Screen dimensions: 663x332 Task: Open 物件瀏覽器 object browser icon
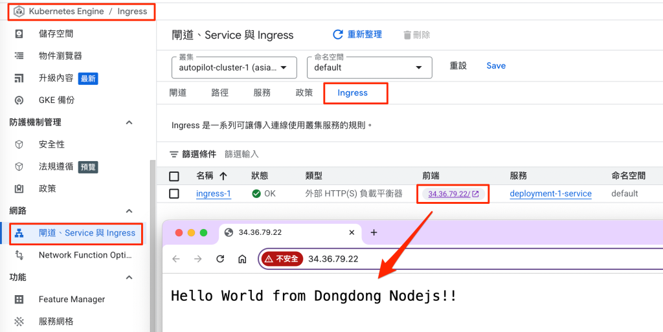[19, 56]
